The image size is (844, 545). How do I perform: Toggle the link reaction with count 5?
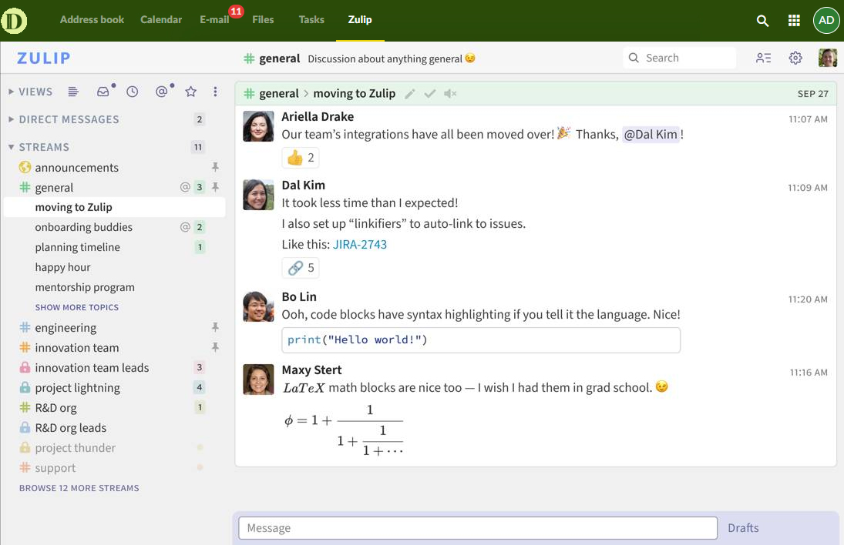301,268
